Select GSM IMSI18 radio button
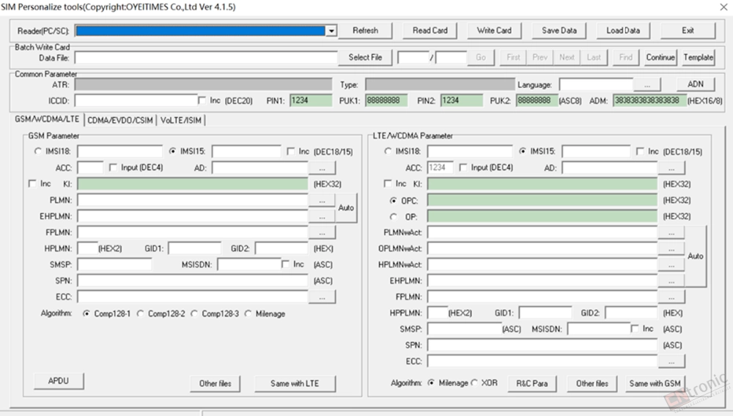Screen dimensions: 733x416 38,152
